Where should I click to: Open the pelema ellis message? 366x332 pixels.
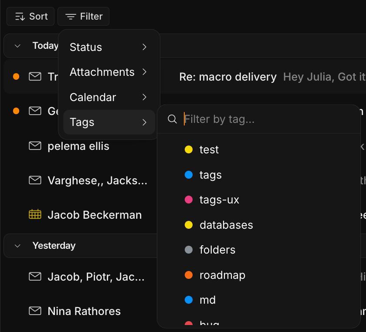click(78, 146)
